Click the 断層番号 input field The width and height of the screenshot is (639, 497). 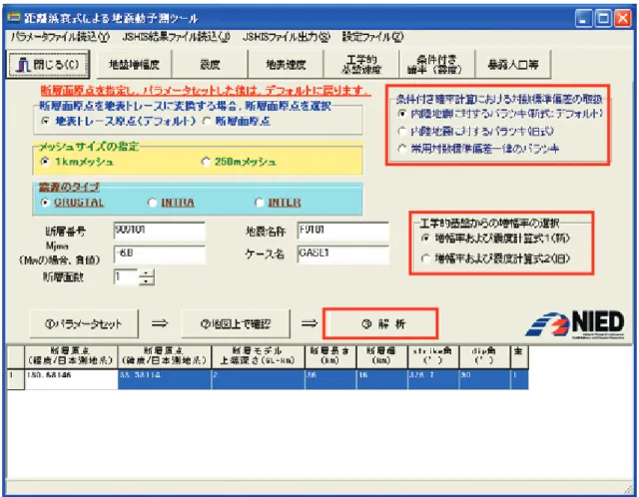[160, 231]
